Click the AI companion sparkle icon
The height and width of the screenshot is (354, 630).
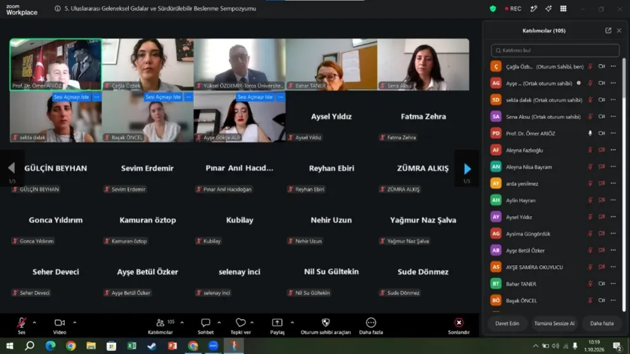pyautogui.click(x=548, y=9)
